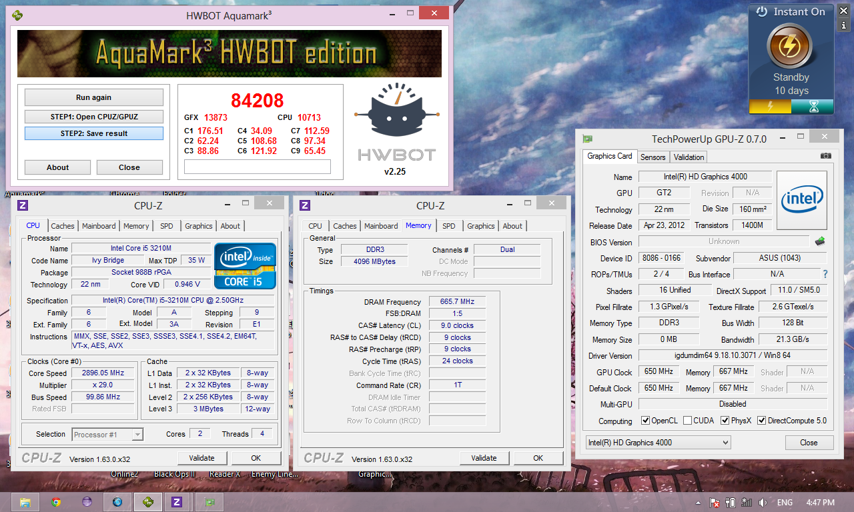Toggle the CUDA checkbox

(x=687, y=421)
